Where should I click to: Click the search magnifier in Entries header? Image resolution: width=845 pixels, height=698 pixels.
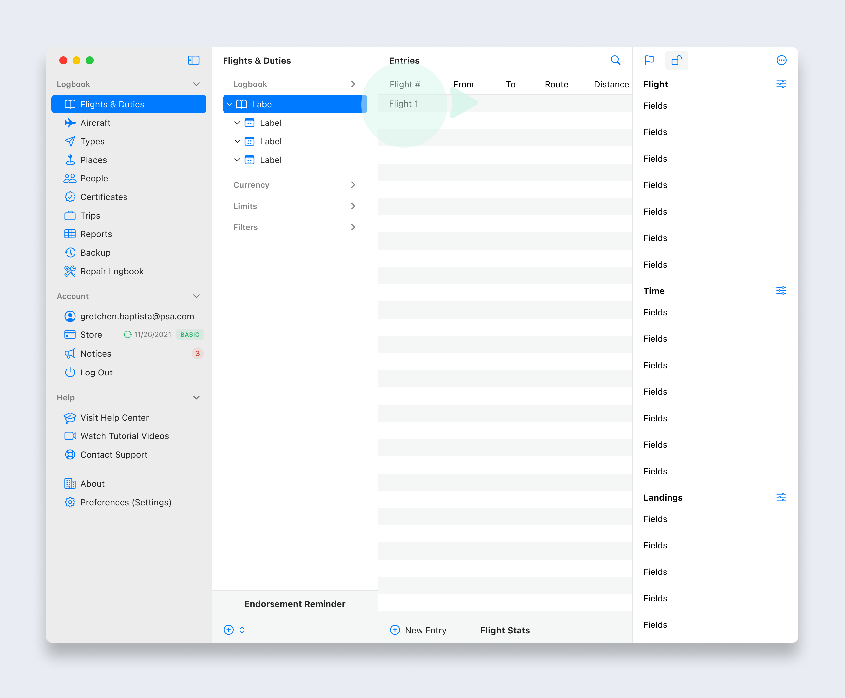pyautogui.click(x=615, y=60)
